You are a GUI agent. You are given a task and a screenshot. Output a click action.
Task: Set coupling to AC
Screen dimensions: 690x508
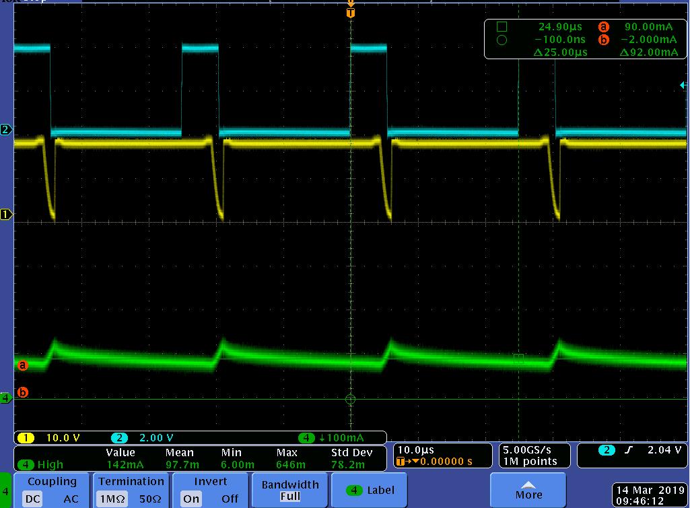click(71, 499)
